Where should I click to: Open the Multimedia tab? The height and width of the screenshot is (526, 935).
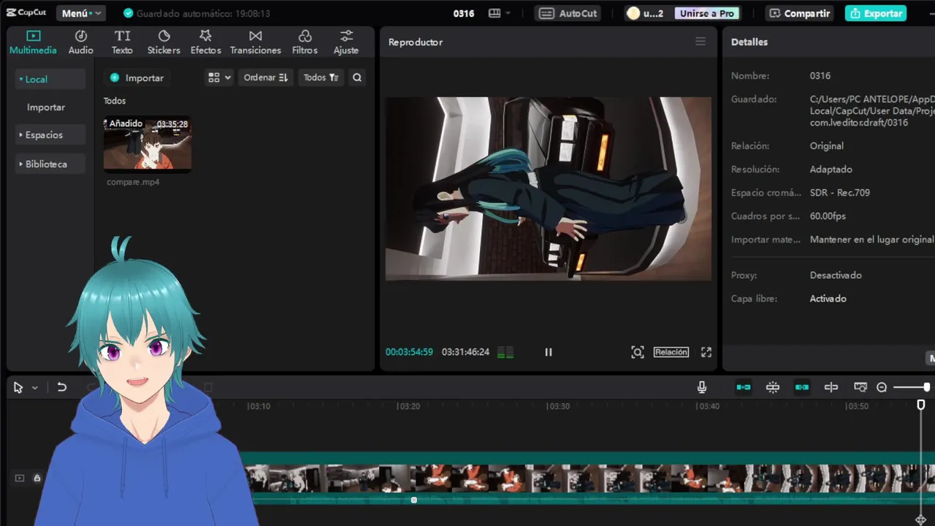33,42
